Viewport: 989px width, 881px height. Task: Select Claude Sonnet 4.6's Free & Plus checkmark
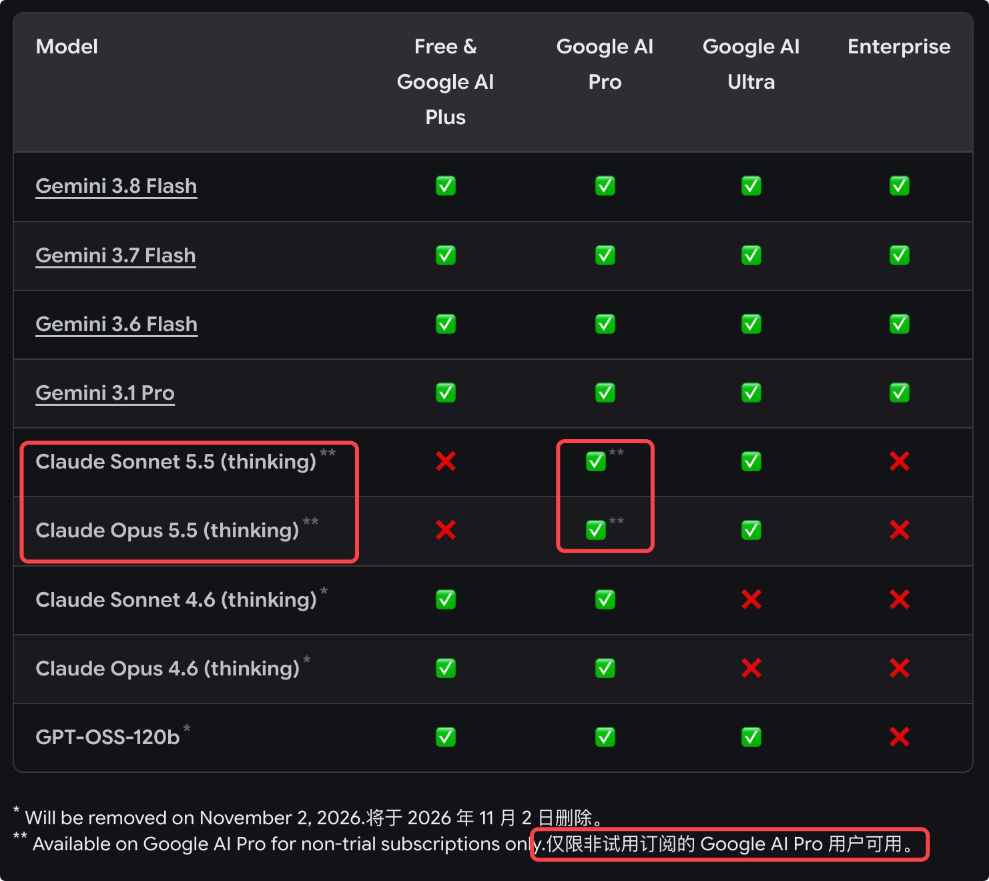pos(446,599)
